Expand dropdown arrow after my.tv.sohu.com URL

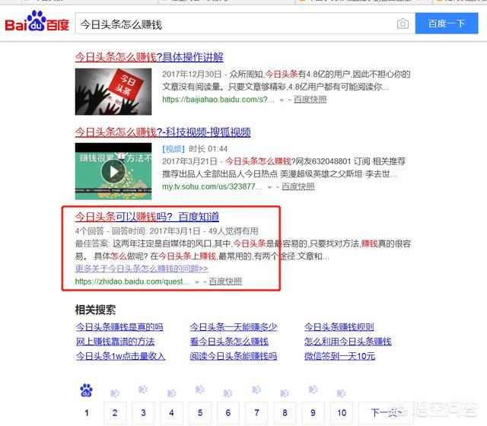[x=269, y=187]
